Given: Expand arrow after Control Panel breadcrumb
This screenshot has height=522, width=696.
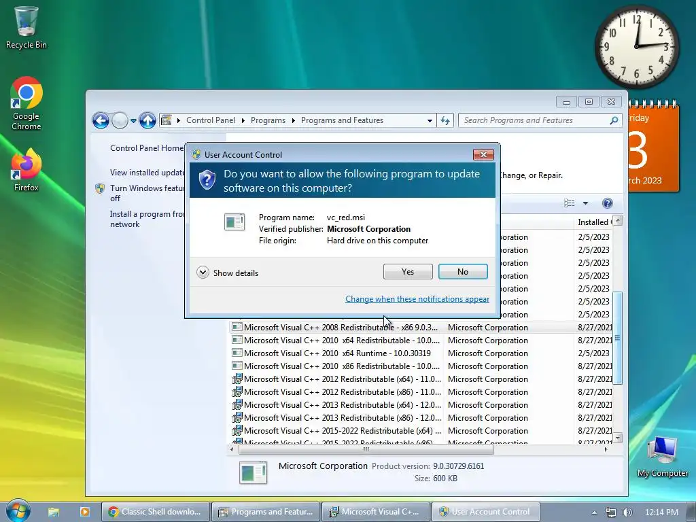Looking at the screenshot, I should (243, 120).
